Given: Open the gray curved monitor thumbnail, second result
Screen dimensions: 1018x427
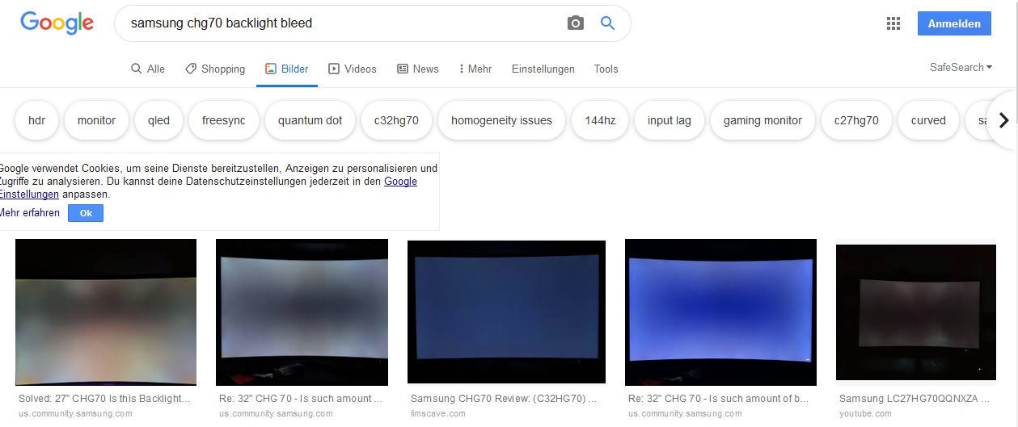Looking at the screenshot, I should [x=302, y=312].
